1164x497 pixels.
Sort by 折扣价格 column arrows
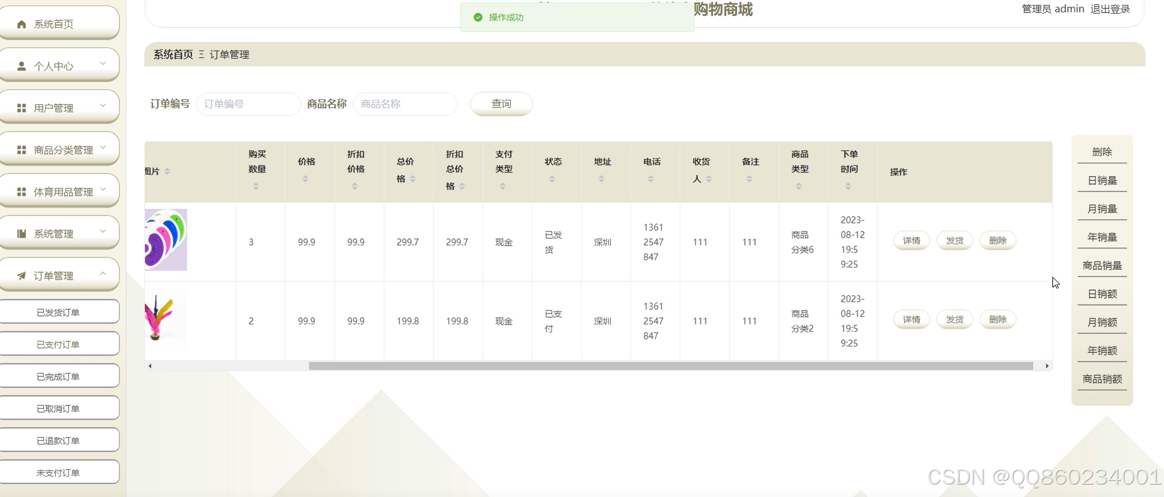(354, 186)
